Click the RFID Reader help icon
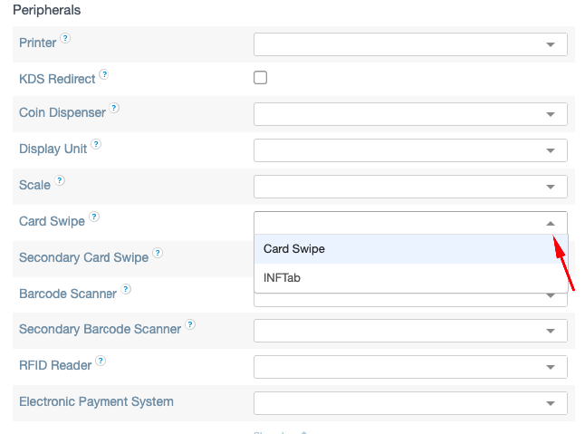Screen dimensions: 585x434 tap(101, 362)
